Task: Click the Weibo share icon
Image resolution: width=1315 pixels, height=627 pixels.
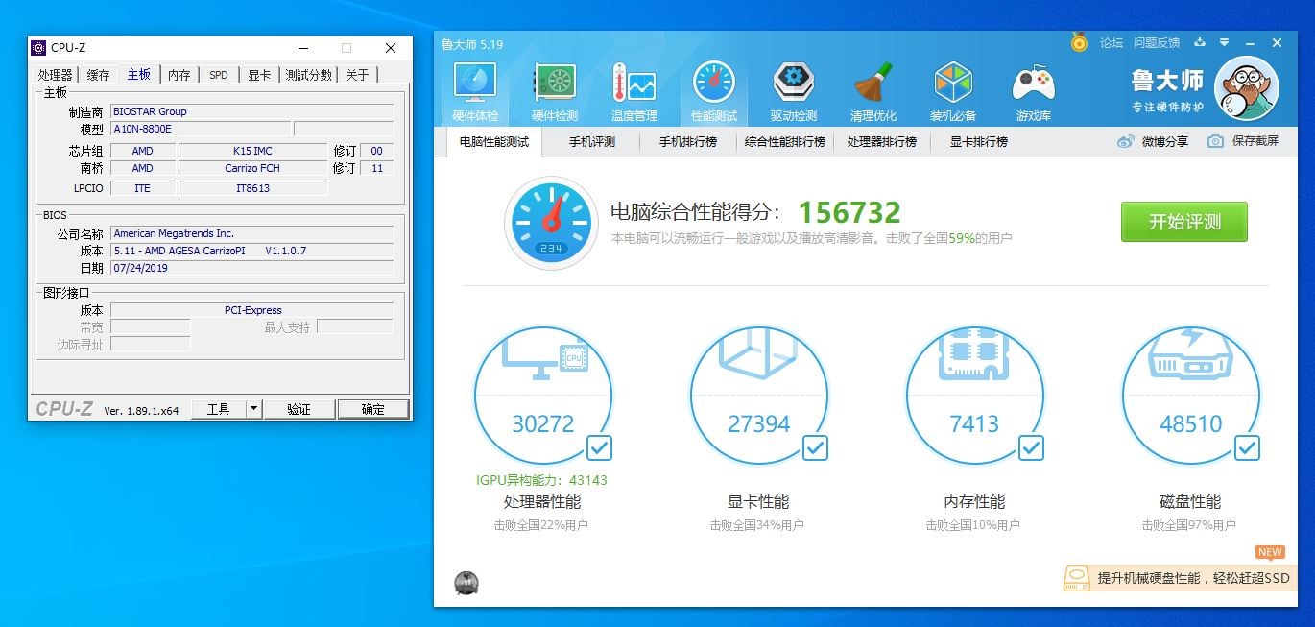Action: point(1126,142)
